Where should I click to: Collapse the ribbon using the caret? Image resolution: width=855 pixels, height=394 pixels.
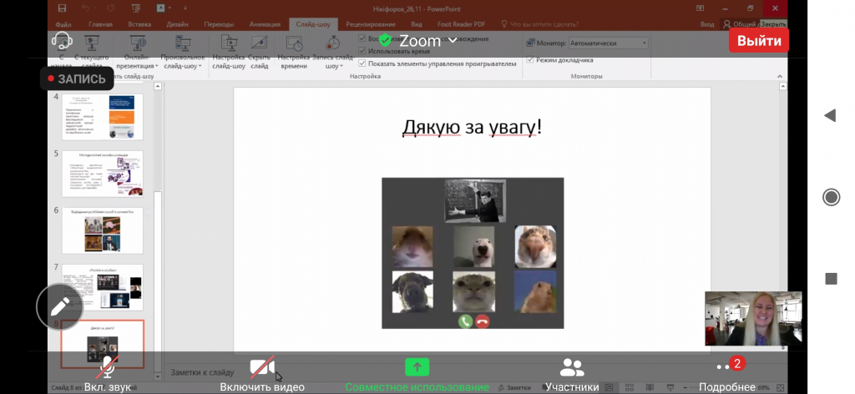pos(780,76)
